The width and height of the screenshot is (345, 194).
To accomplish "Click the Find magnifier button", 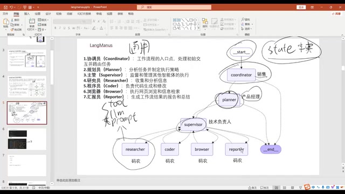I will coord(246,19).
